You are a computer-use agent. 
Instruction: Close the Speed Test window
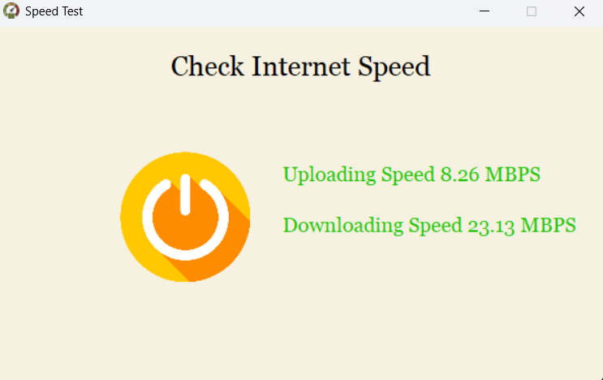579,11
